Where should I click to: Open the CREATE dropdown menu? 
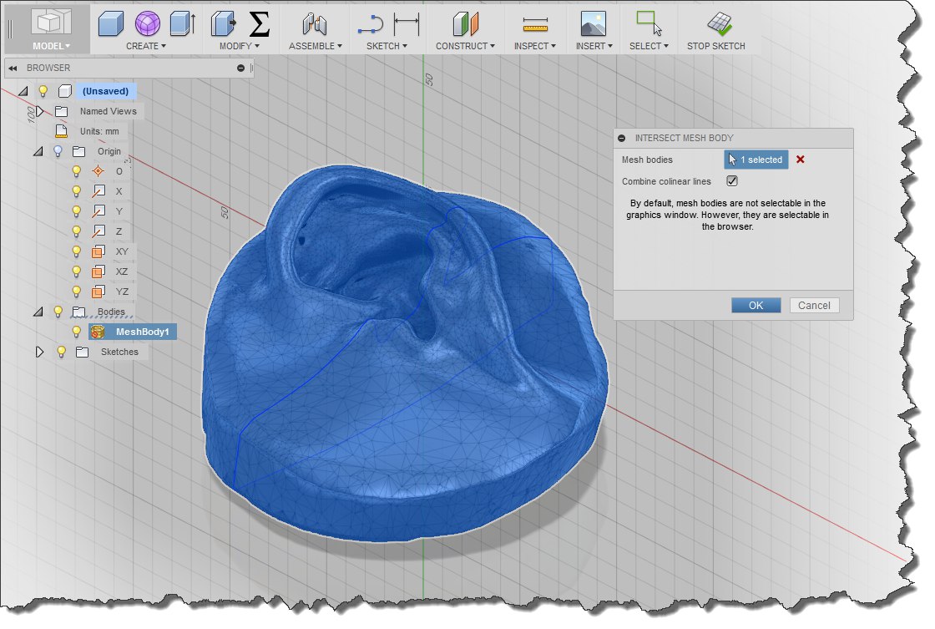[x=146, y=46]
